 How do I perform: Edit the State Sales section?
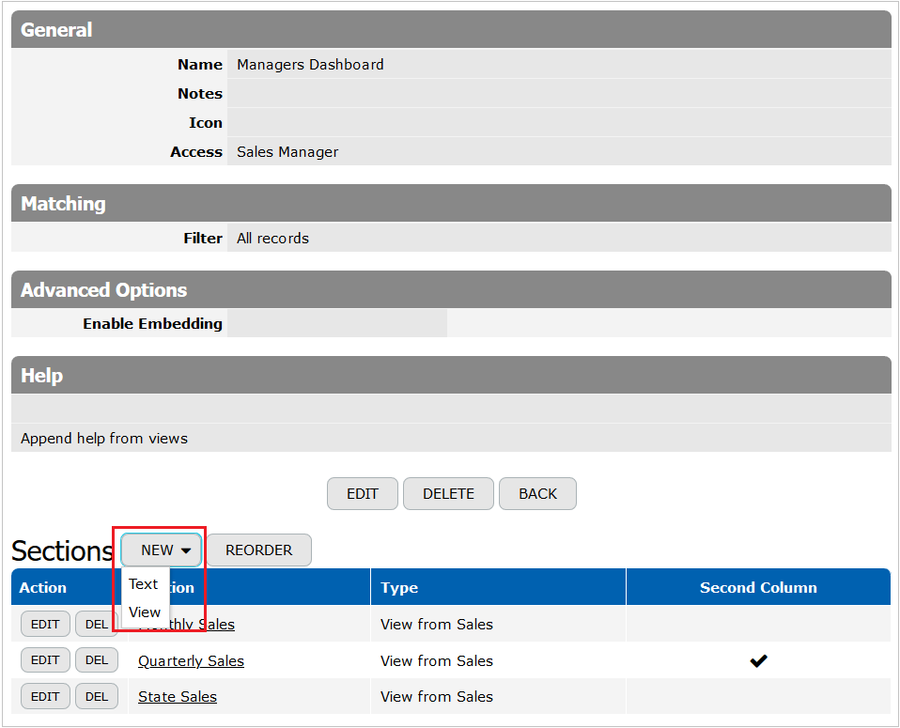[x=45, y=696]
